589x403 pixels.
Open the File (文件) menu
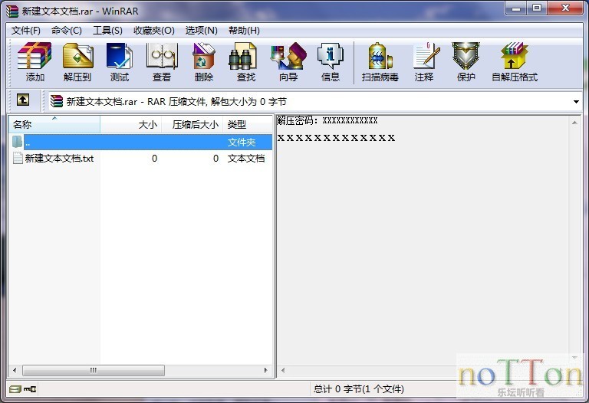pyautogui.click(x=26, y=31)
